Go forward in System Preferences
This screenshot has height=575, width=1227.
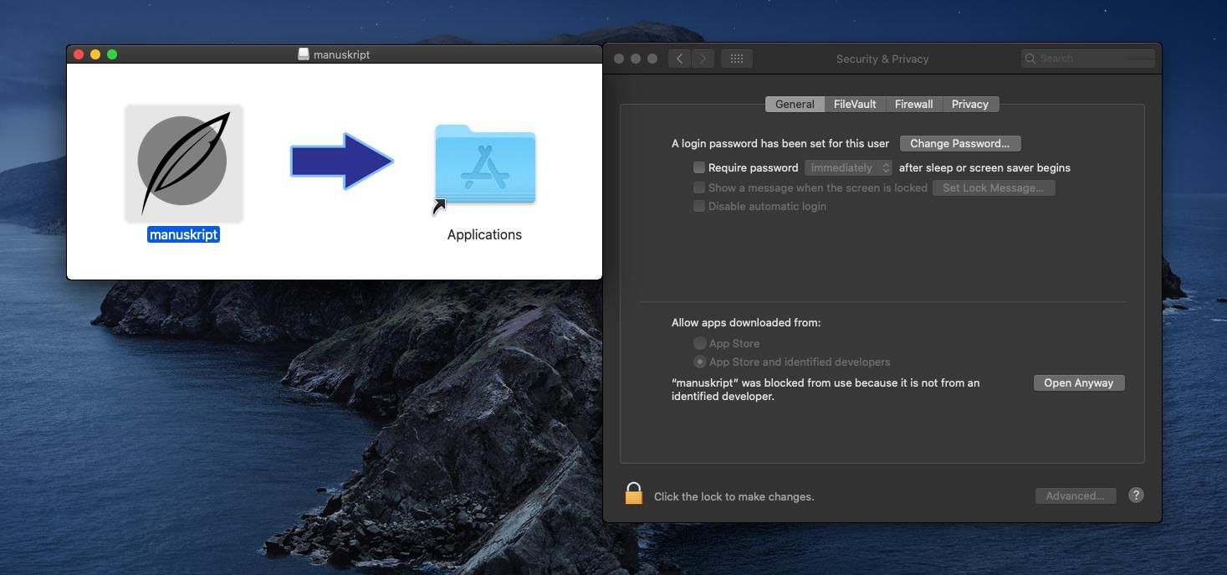pos(703,59)
